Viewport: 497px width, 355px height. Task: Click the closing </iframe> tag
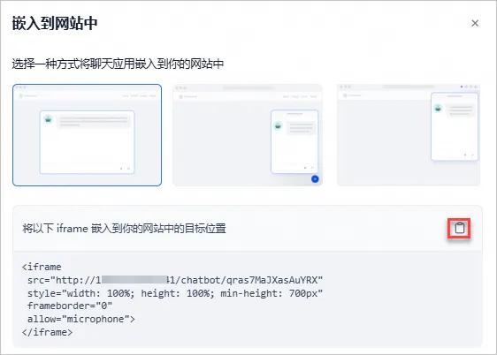coord(47,332)
